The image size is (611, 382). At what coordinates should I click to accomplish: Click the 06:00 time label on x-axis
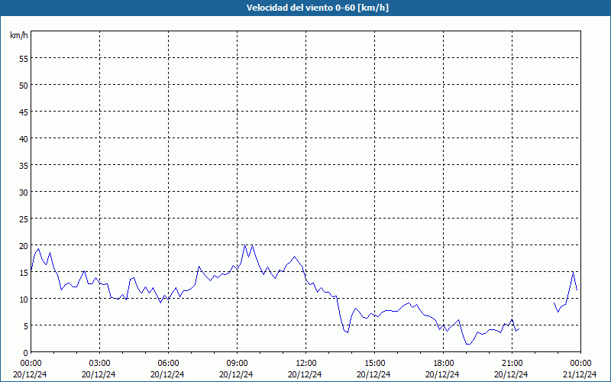pos(168,363)
